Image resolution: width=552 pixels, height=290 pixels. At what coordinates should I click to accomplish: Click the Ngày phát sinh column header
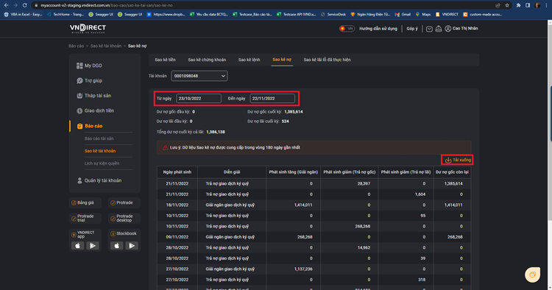point(177,172)
